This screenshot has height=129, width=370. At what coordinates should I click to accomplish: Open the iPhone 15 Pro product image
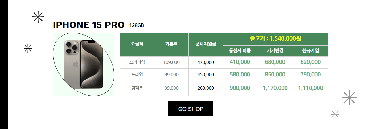[84, 64]
